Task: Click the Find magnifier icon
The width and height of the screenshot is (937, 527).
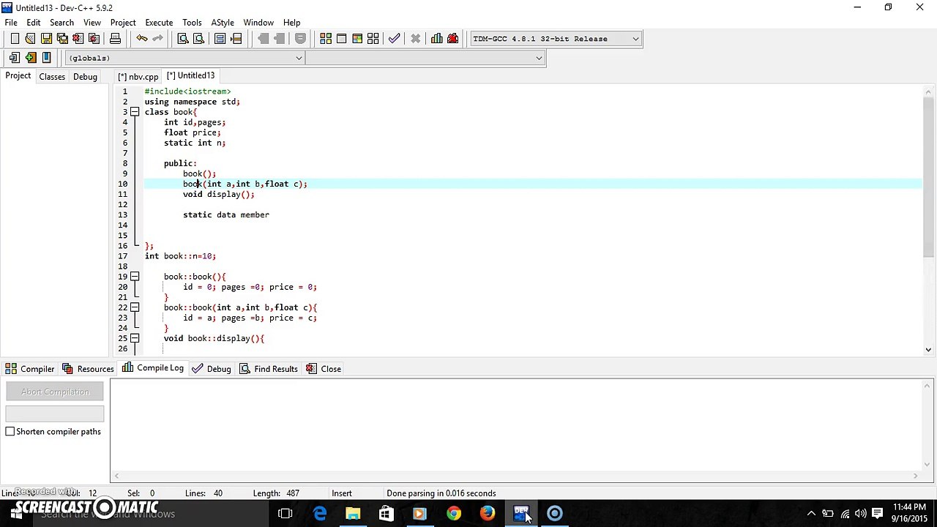Action: tap(183, 38)
